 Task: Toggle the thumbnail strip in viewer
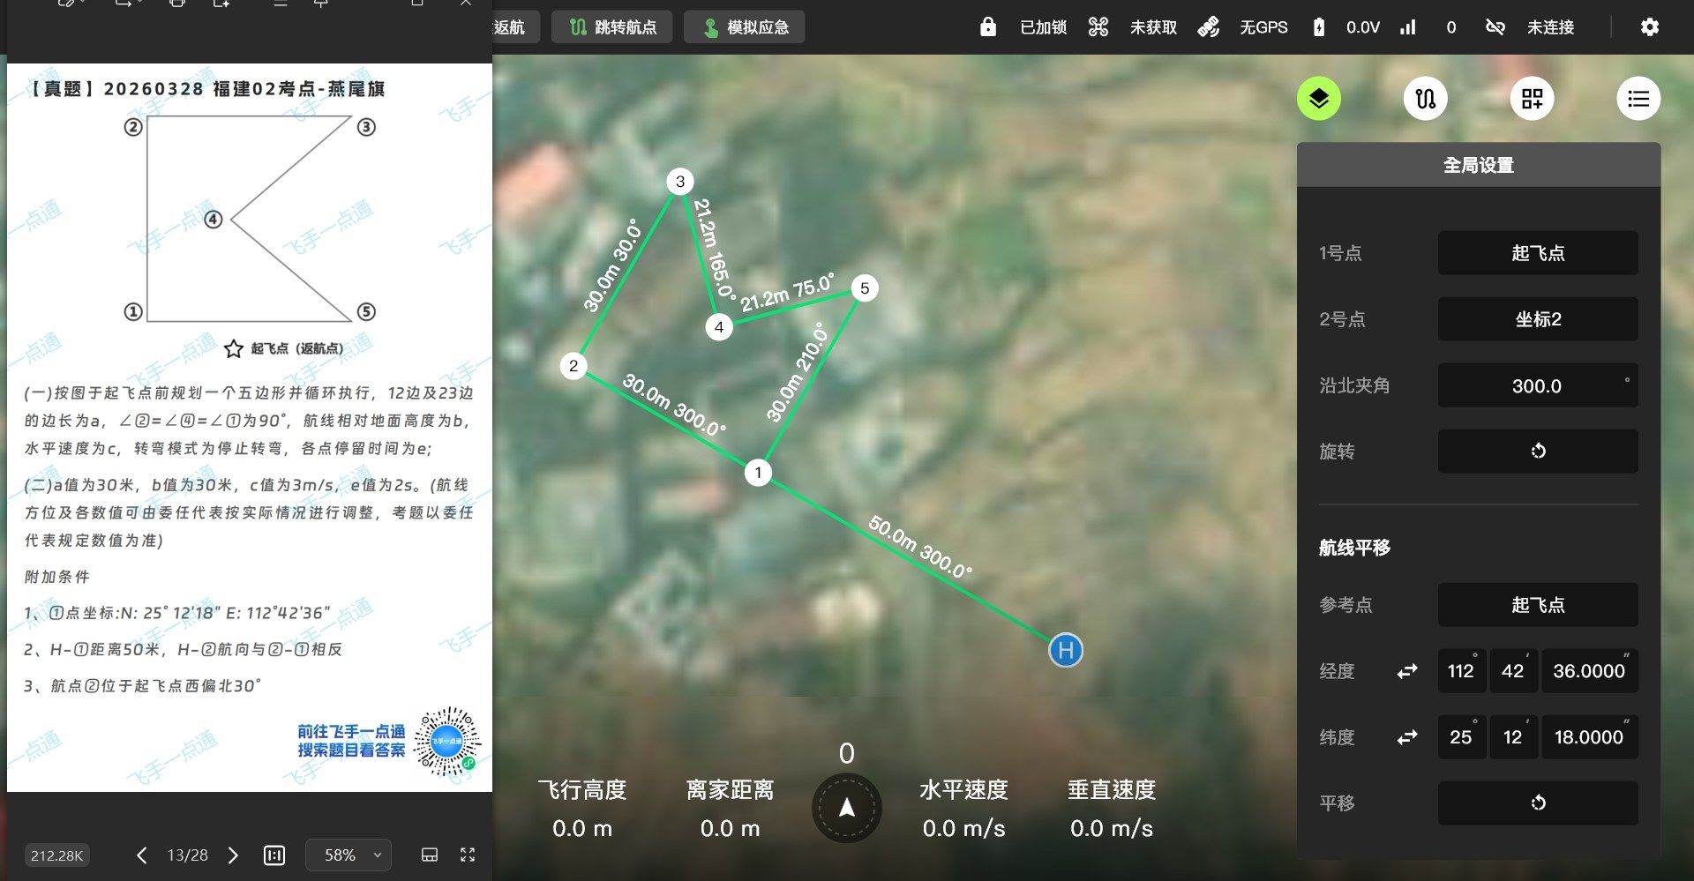pyautogui.click(x=430, y=855)
